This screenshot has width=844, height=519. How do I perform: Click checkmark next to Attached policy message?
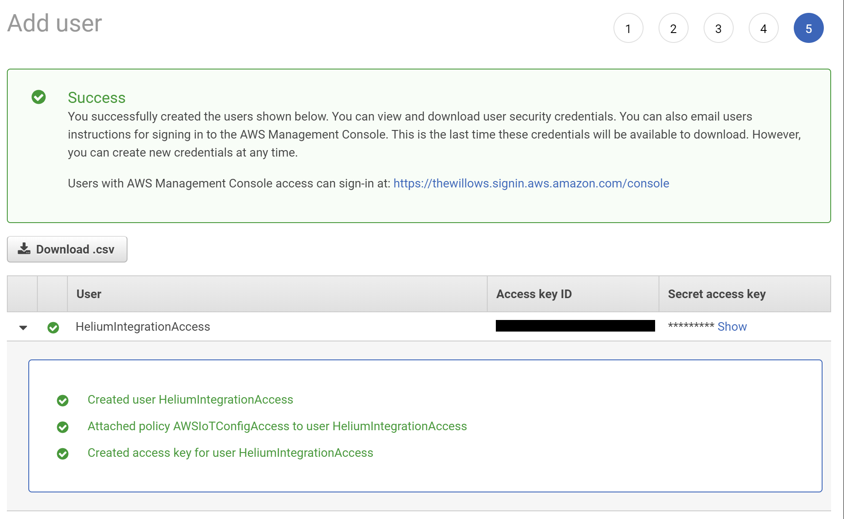coord(63,427)
